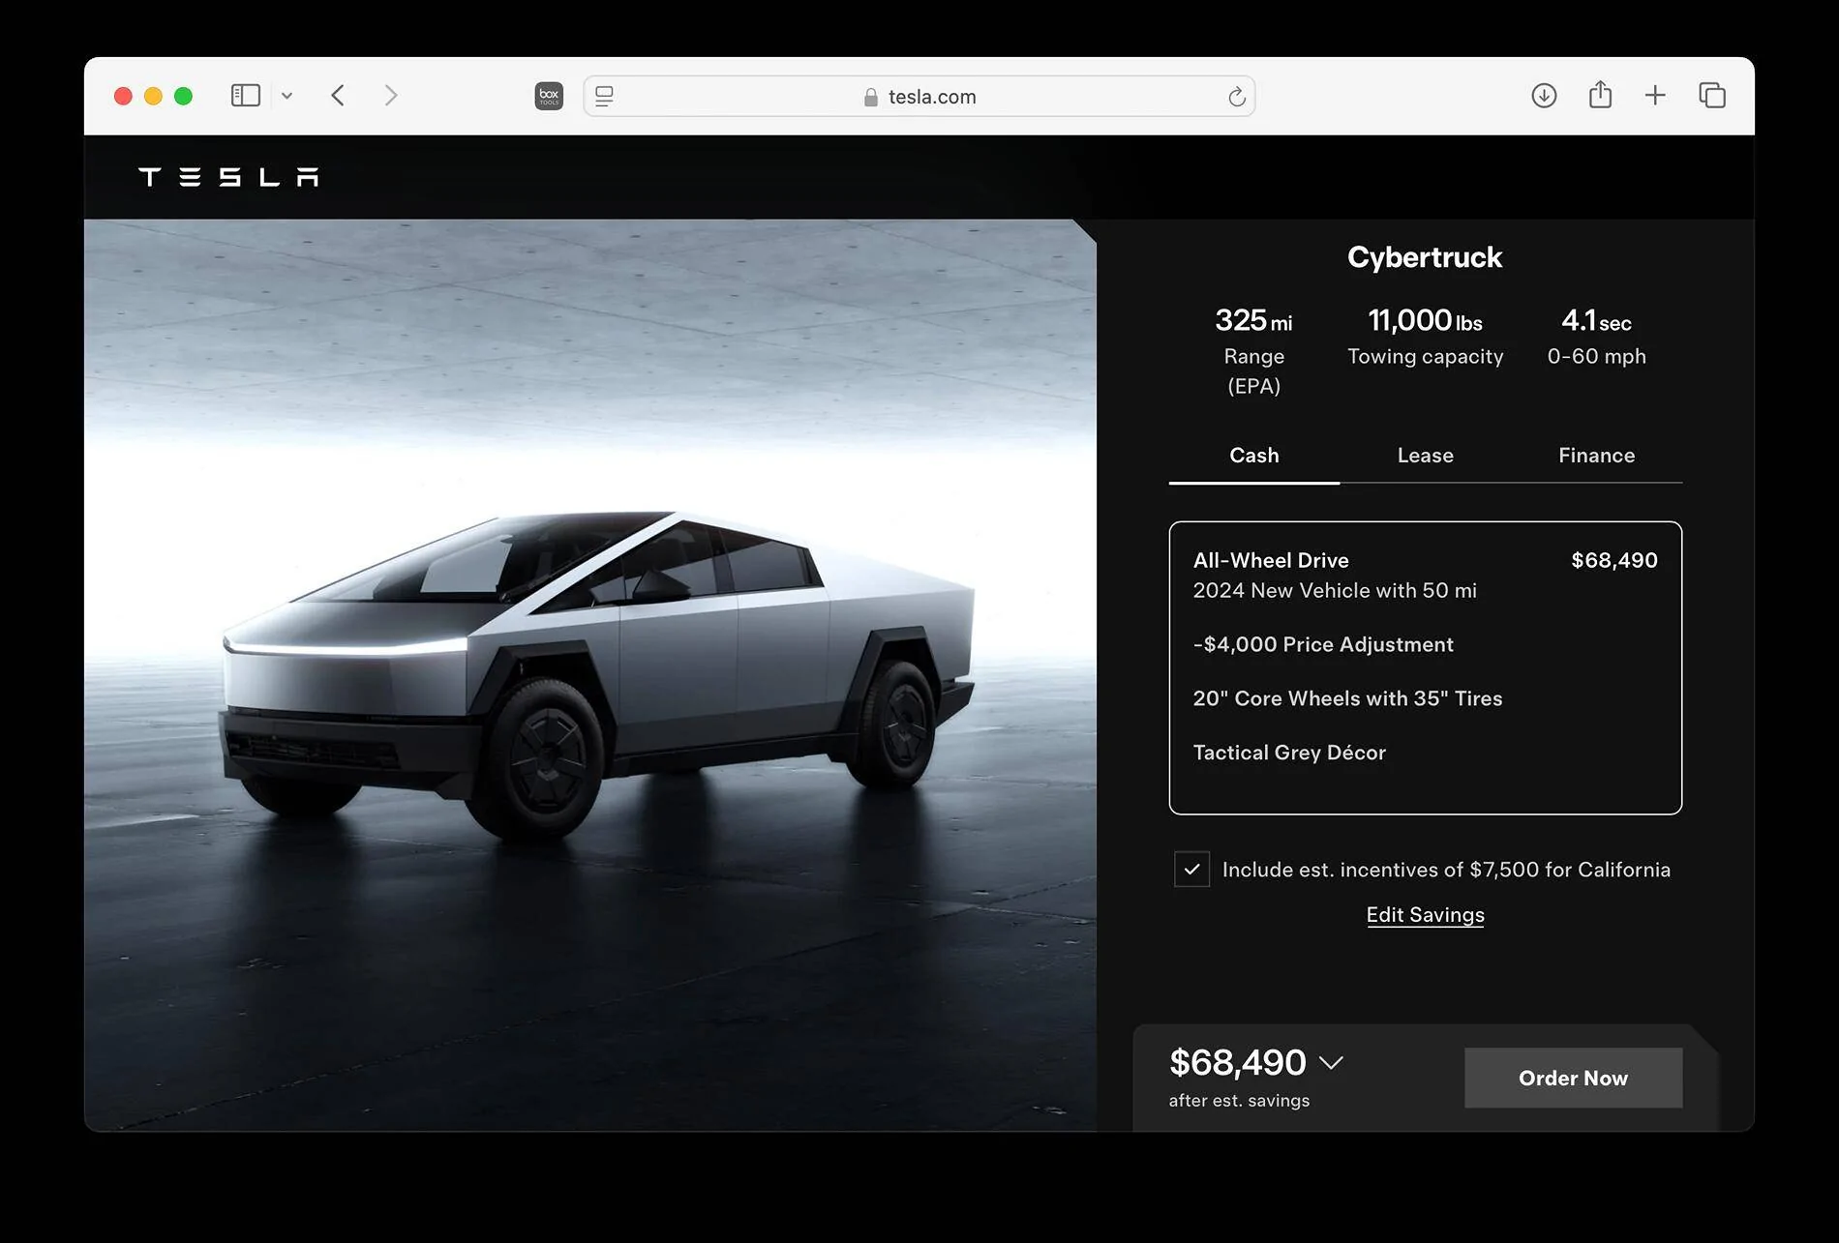
Task: Open the sidebar options chevron dropdown
Action: click(286, 96)
